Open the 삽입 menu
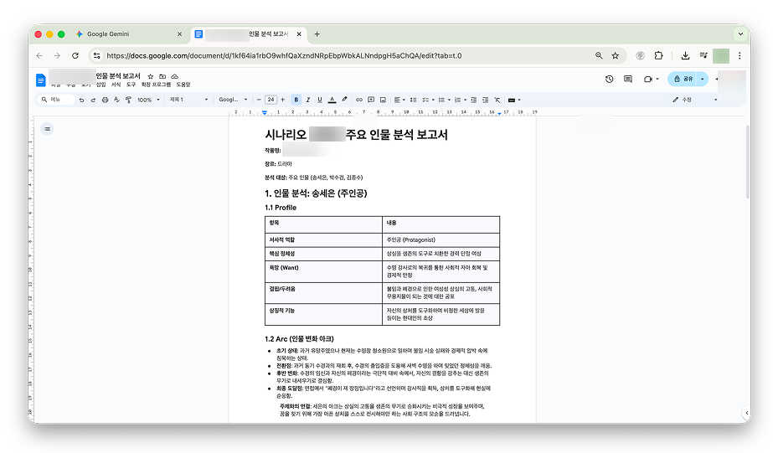773x453 pixels. coord(100,85)
